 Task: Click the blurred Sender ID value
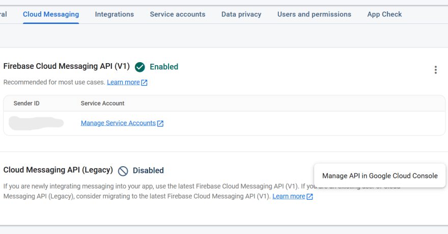click(36, 123)
